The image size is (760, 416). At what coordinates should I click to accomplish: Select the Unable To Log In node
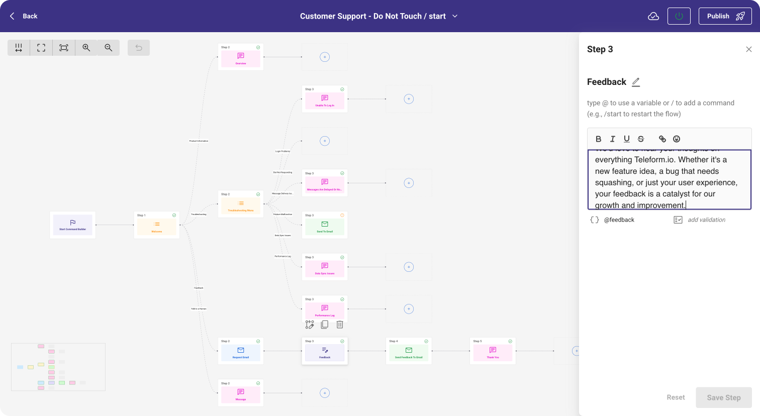click(325, 99)
